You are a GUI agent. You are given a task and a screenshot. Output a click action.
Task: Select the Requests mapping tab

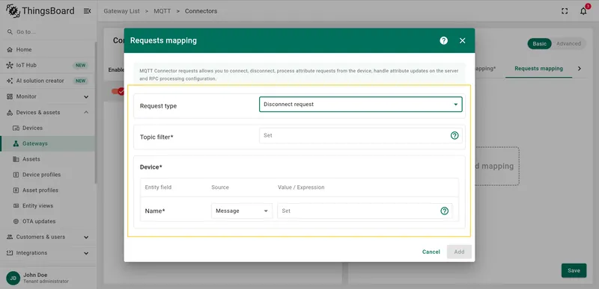[x=538, y=69]
